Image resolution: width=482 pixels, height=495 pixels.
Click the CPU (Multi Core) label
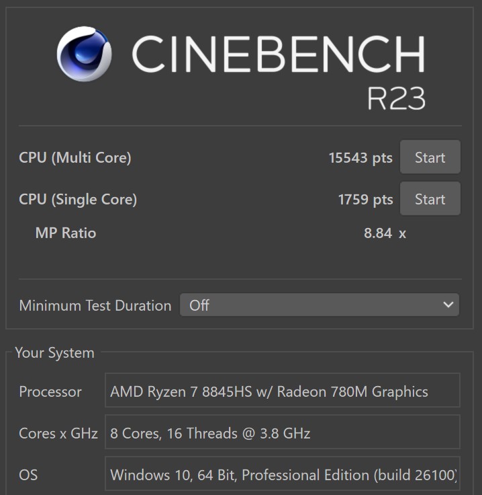coord(75,158)
